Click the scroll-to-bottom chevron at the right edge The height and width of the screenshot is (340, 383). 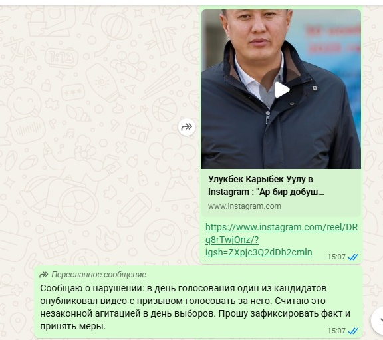[378, 319]
